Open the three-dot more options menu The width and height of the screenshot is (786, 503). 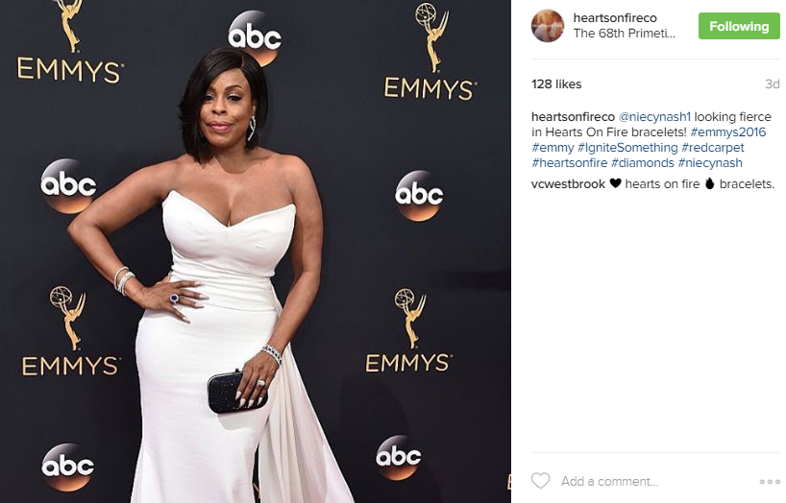click(x=770, y=482)
